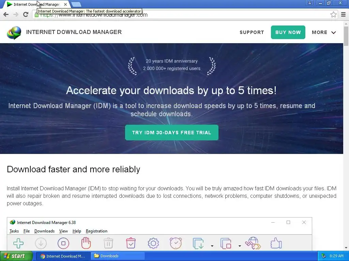Click the 2 000 000+ registered users text

click(x=172, y=69)
